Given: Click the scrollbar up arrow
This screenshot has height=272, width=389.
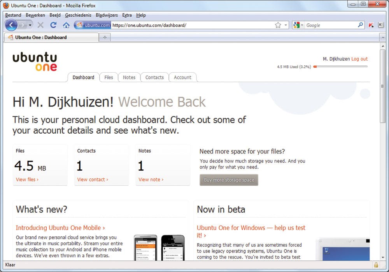Looking at the screenshot, I should [383, 46].
